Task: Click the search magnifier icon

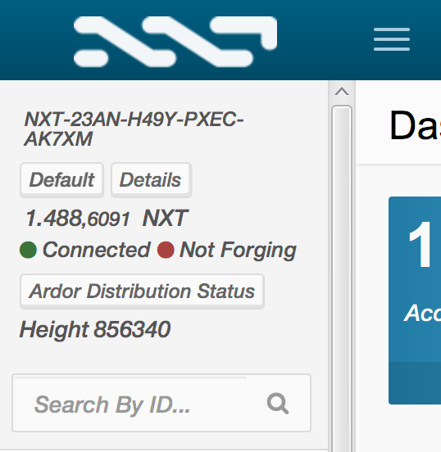Action: (x=278, y=403)
